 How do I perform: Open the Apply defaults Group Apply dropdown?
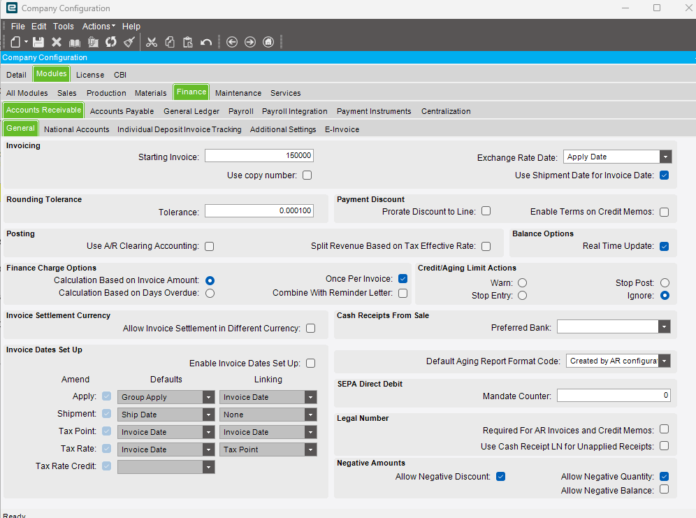(208, 397)
